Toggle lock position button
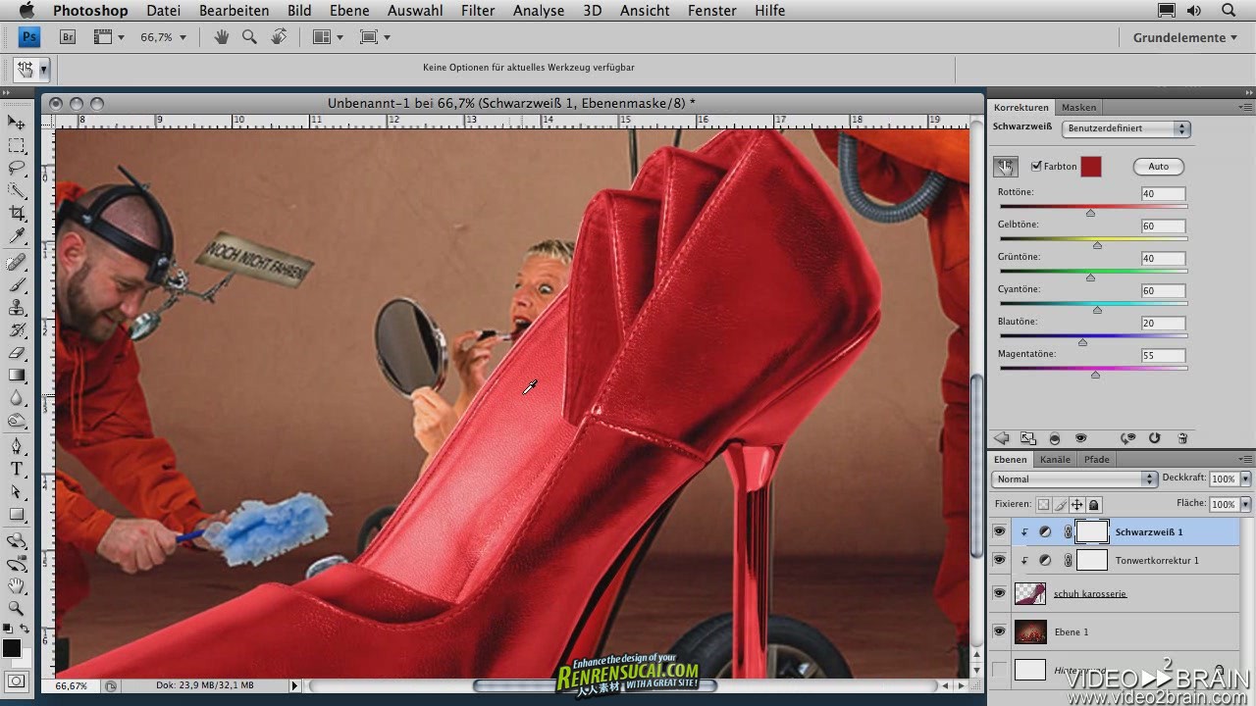1256x706 pixels. [1077, 504]
